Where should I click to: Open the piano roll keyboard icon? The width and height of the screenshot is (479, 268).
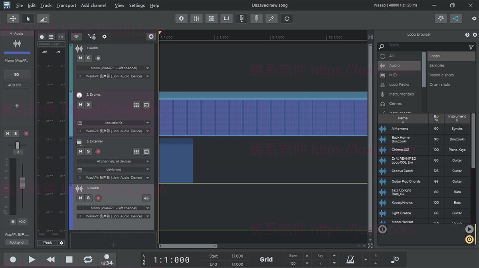coord(226,18)
